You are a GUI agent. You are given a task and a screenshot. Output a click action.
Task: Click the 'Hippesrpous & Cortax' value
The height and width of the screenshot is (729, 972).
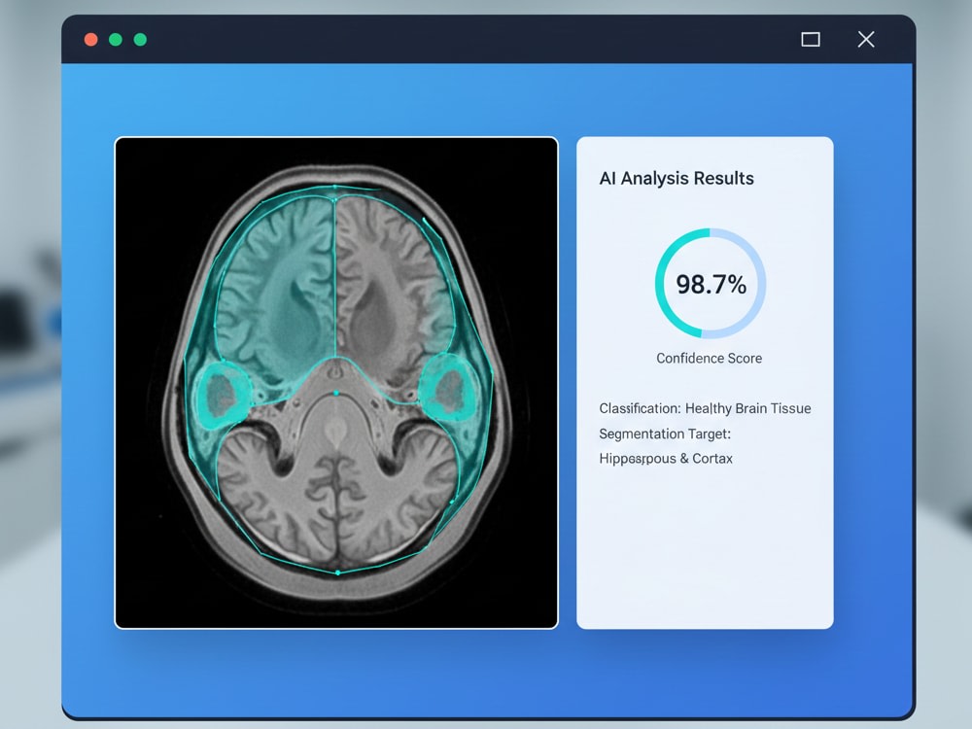666,459
